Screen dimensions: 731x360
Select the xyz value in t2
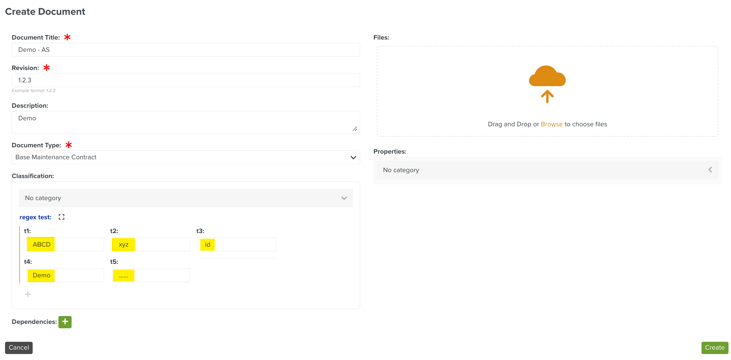[124, 244]
